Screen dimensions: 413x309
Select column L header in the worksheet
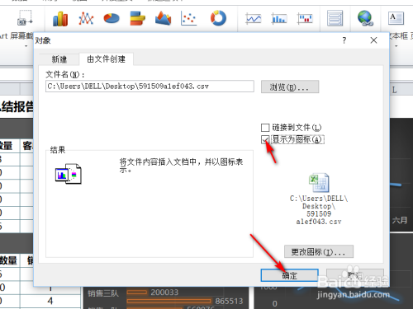[395, 90]
